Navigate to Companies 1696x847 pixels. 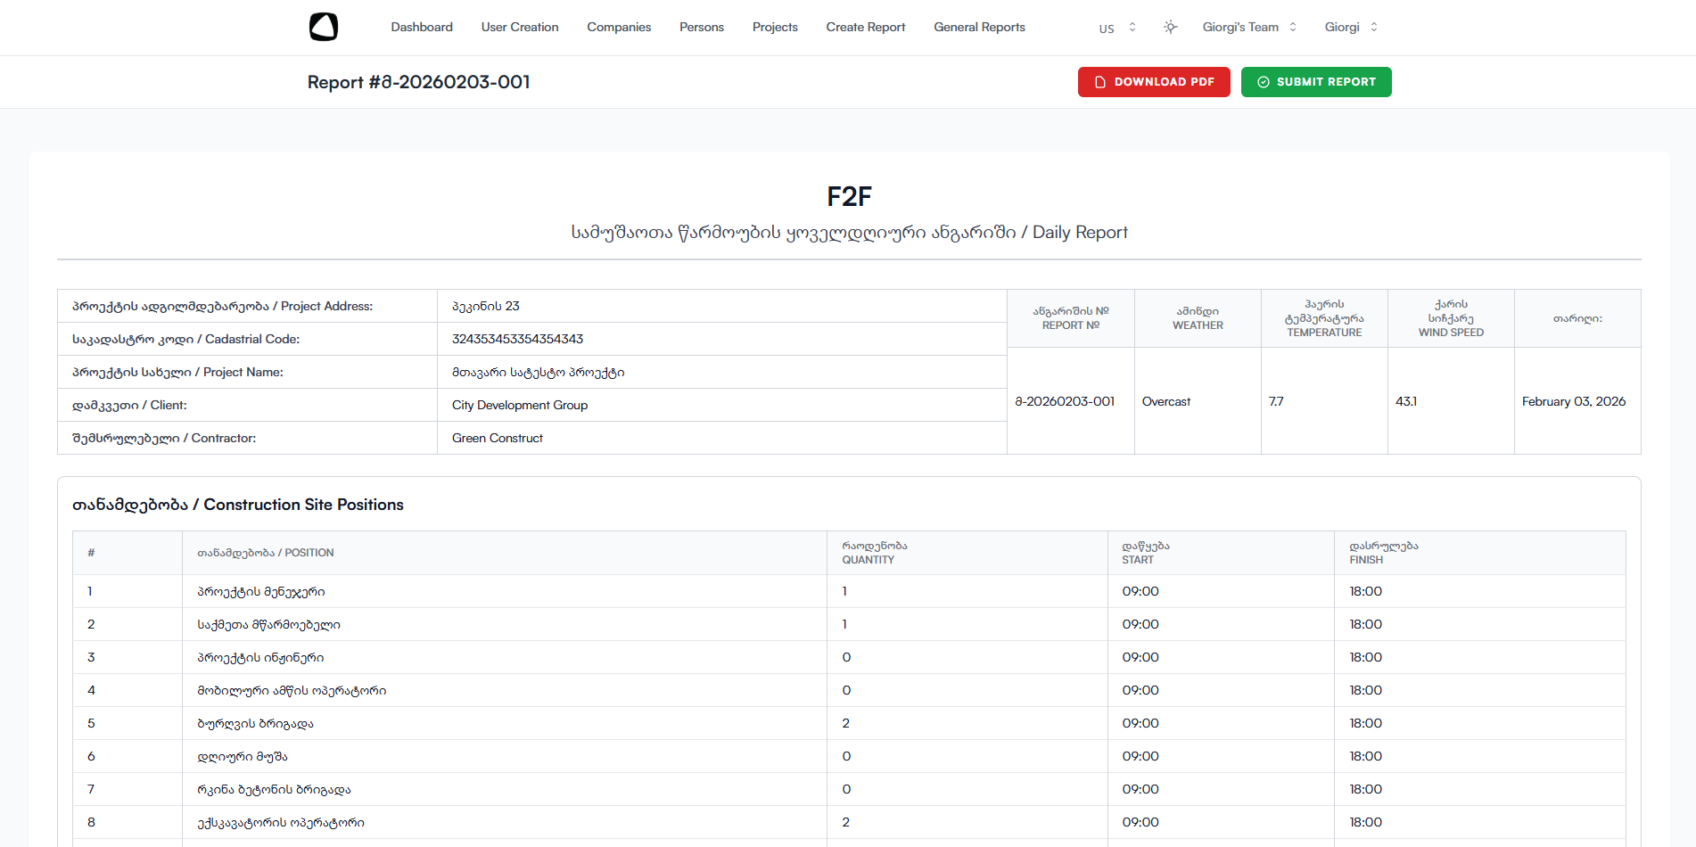point(619,27)
